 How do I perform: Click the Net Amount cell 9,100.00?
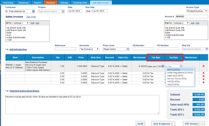139,66
